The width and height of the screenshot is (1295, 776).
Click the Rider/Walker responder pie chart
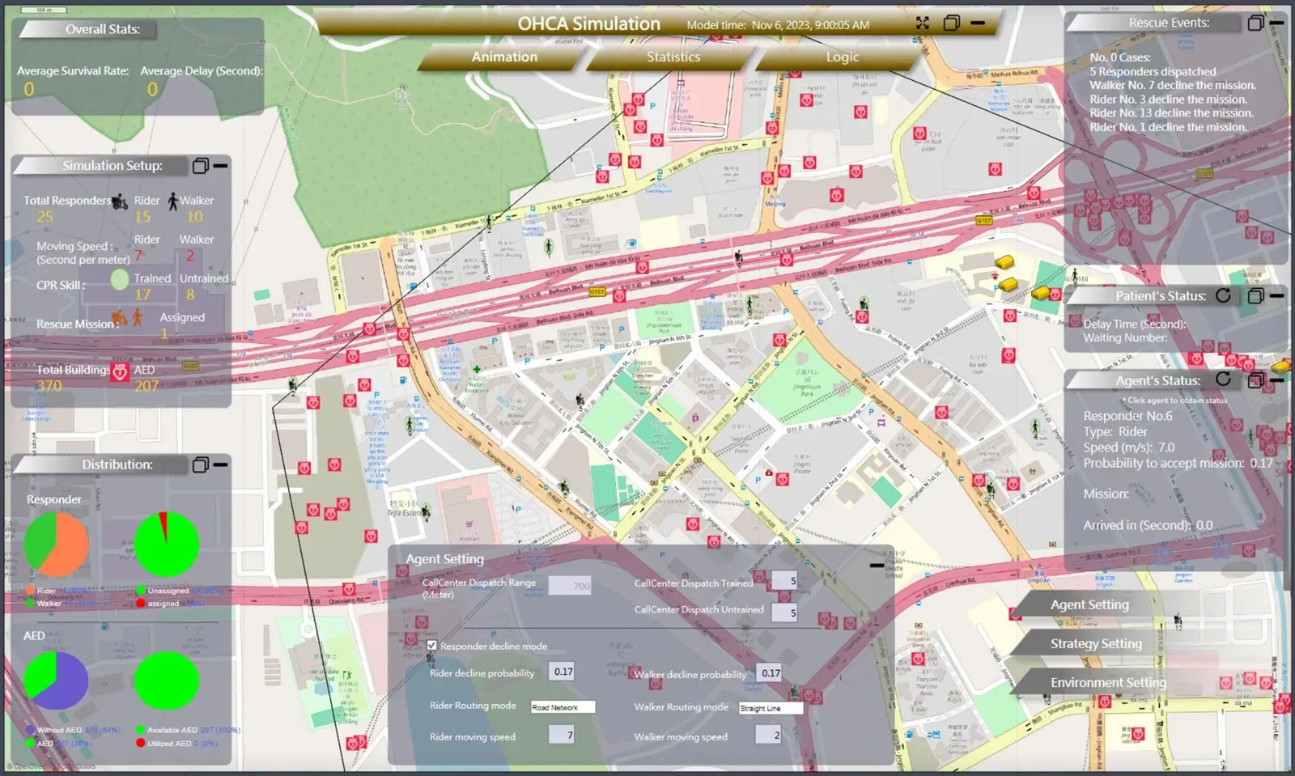click(56, 545)
